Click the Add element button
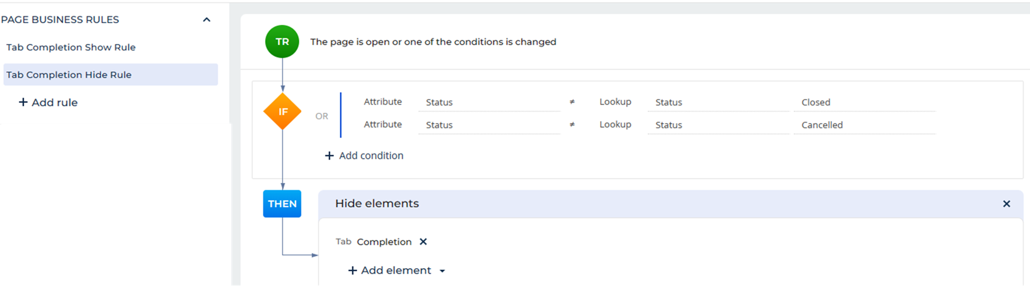This screenshot has width=1030, height=286. (390, 271)
